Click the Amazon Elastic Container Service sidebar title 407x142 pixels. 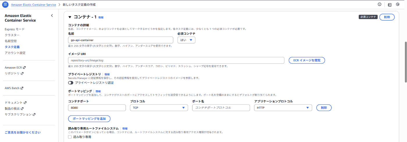pyautogui.click(x=20, y=18)
